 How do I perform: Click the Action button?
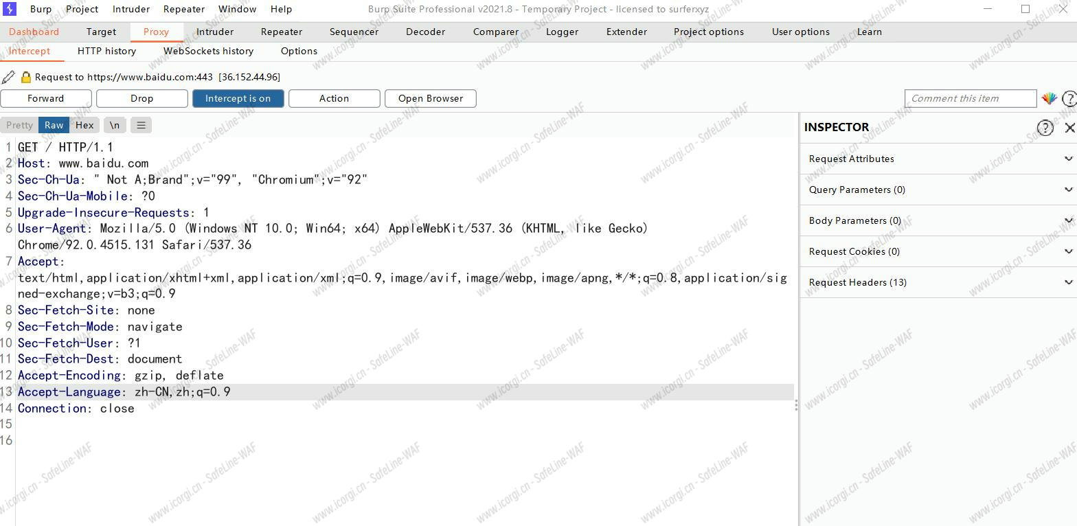coord(335,98)
